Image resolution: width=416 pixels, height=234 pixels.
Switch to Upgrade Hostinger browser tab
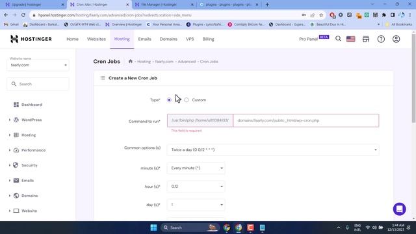coord(33,5)
